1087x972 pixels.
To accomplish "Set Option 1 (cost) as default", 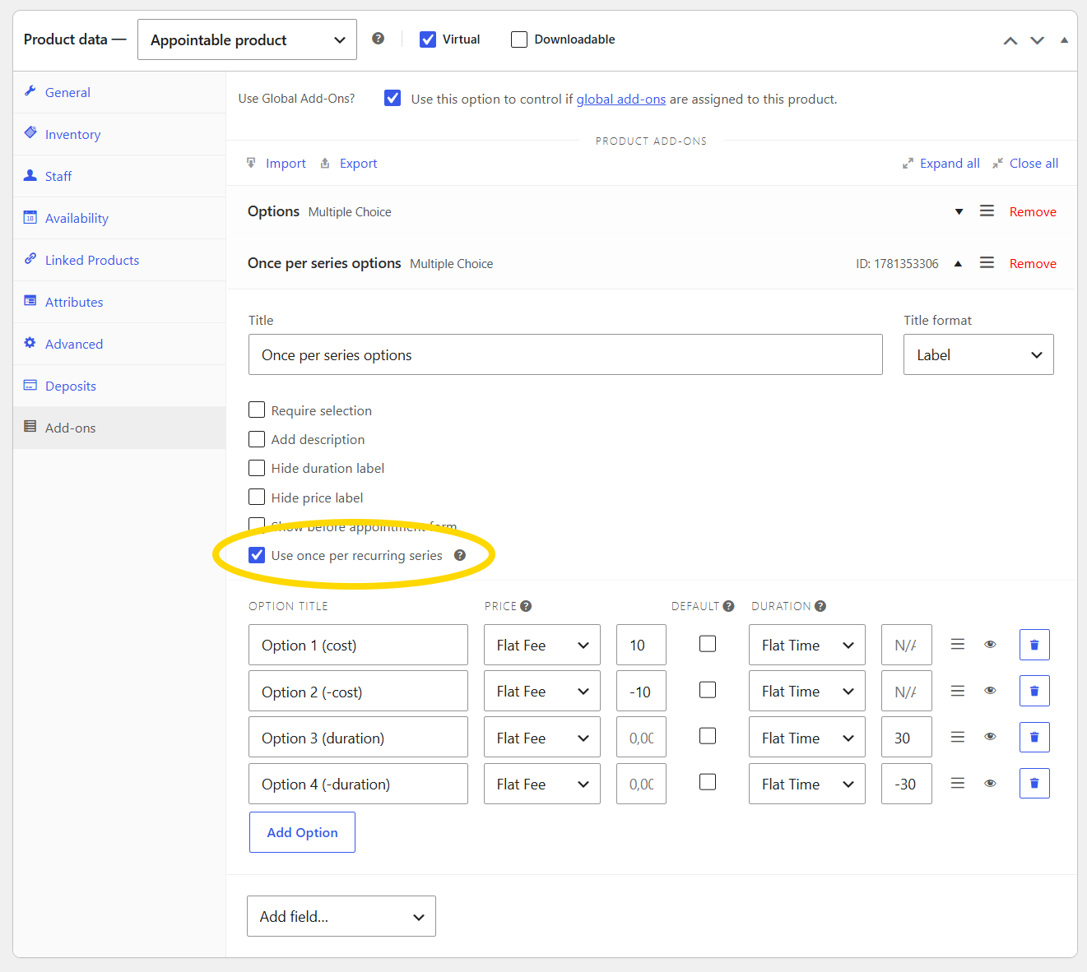I will [708, 644].
